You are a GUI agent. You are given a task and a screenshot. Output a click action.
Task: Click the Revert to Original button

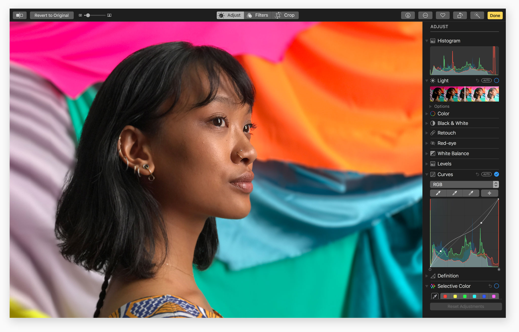click(52, 15)
